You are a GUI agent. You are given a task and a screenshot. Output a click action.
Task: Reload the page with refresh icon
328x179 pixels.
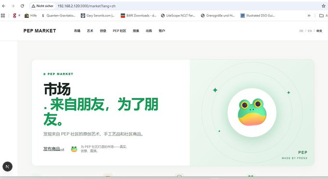[x=22, y=6]
